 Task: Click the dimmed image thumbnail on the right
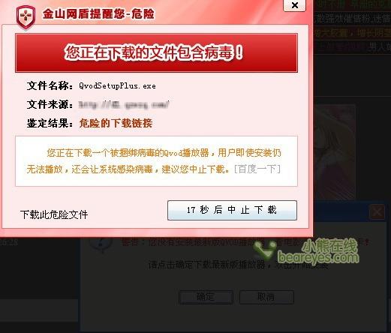pos(335,151)
